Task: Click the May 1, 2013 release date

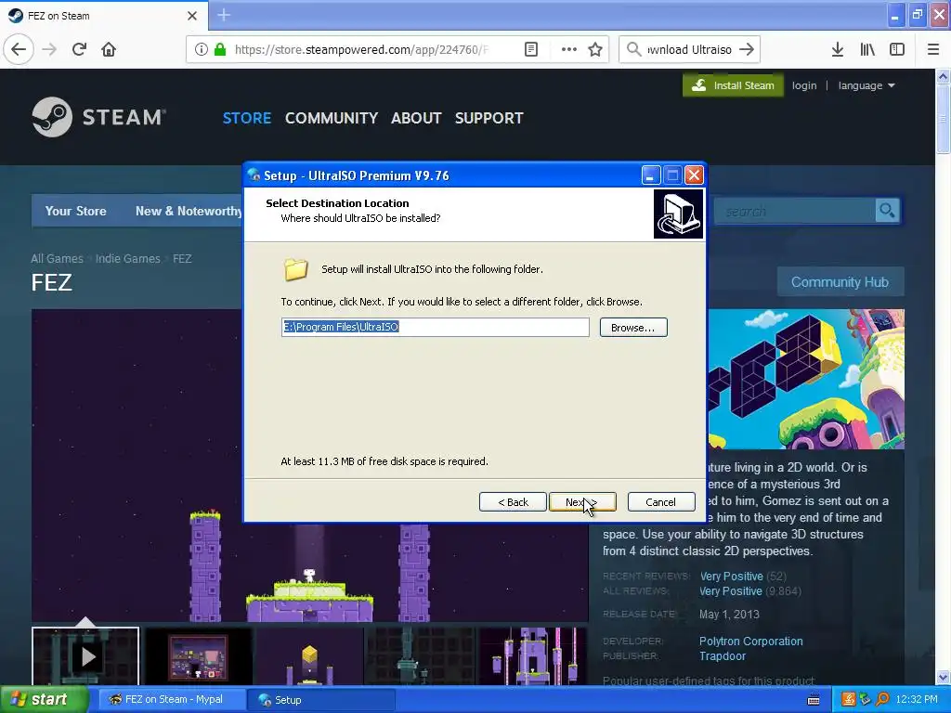Action: point(729,615)
